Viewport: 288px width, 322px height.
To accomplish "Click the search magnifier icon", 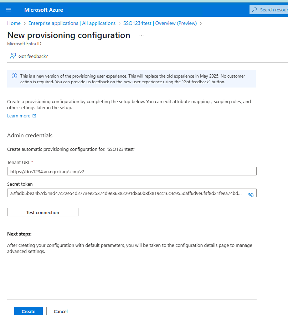I will pyautogui.click(x=255, y=10).
